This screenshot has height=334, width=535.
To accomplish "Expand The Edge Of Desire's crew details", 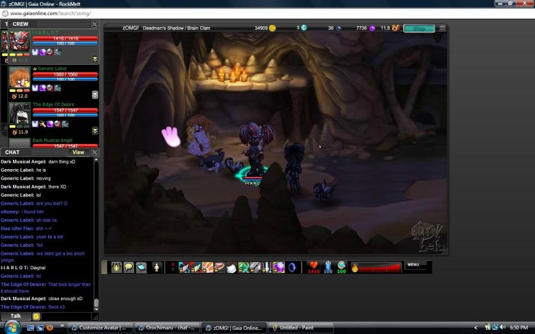I will pos(95,130).
